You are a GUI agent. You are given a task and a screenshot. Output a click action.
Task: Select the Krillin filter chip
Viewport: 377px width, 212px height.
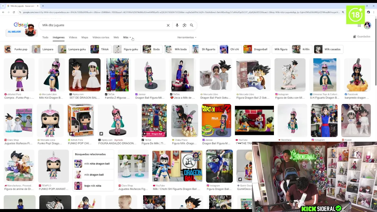click(302, 49)
